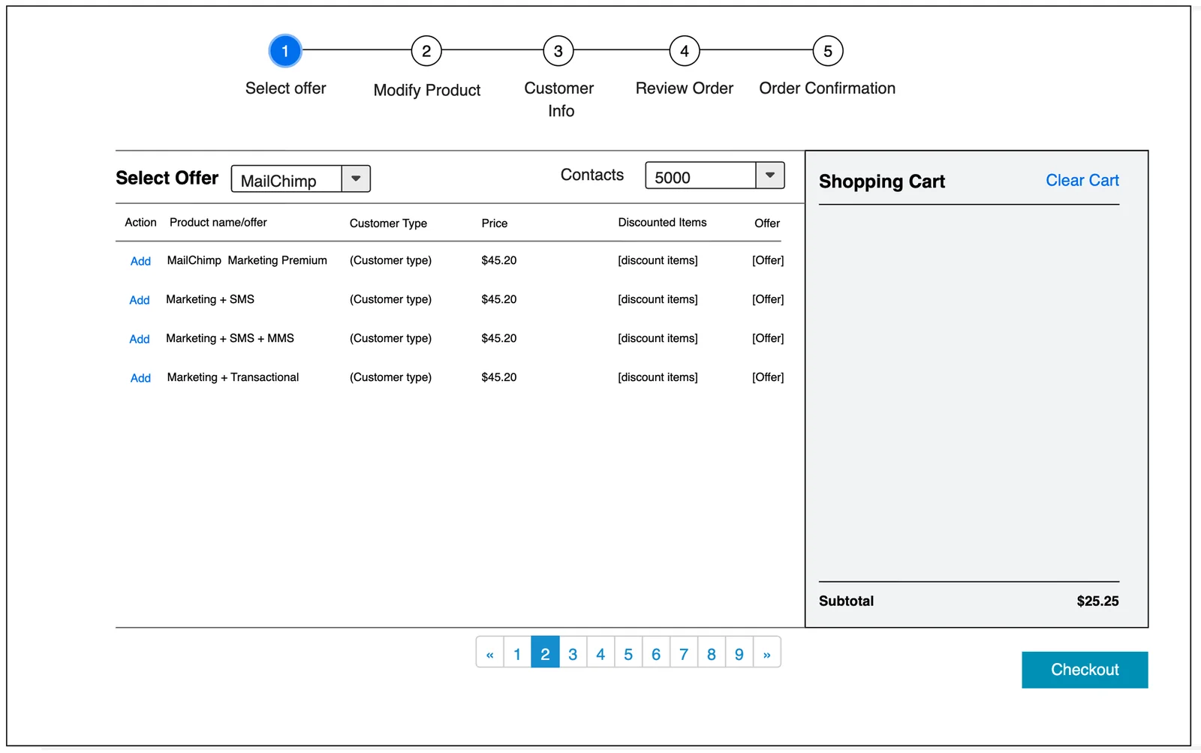This screenshot has height=753, width=1201.
Task: Click the Discounted Items column header
Action: point(662,222)
